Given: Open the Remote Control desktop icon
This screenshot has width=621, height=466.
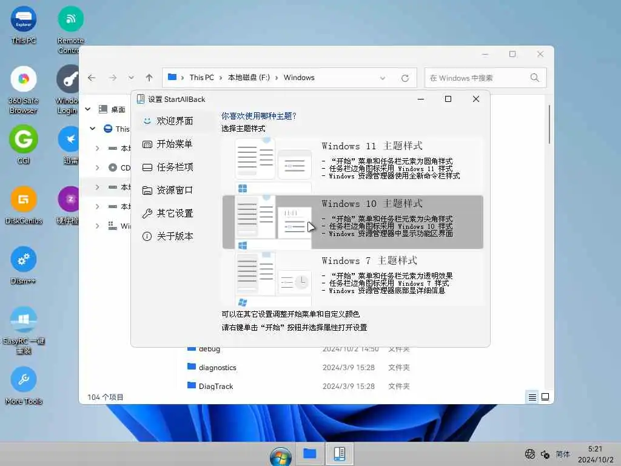Looking at the screenshot, I should (x=70, y=30).
